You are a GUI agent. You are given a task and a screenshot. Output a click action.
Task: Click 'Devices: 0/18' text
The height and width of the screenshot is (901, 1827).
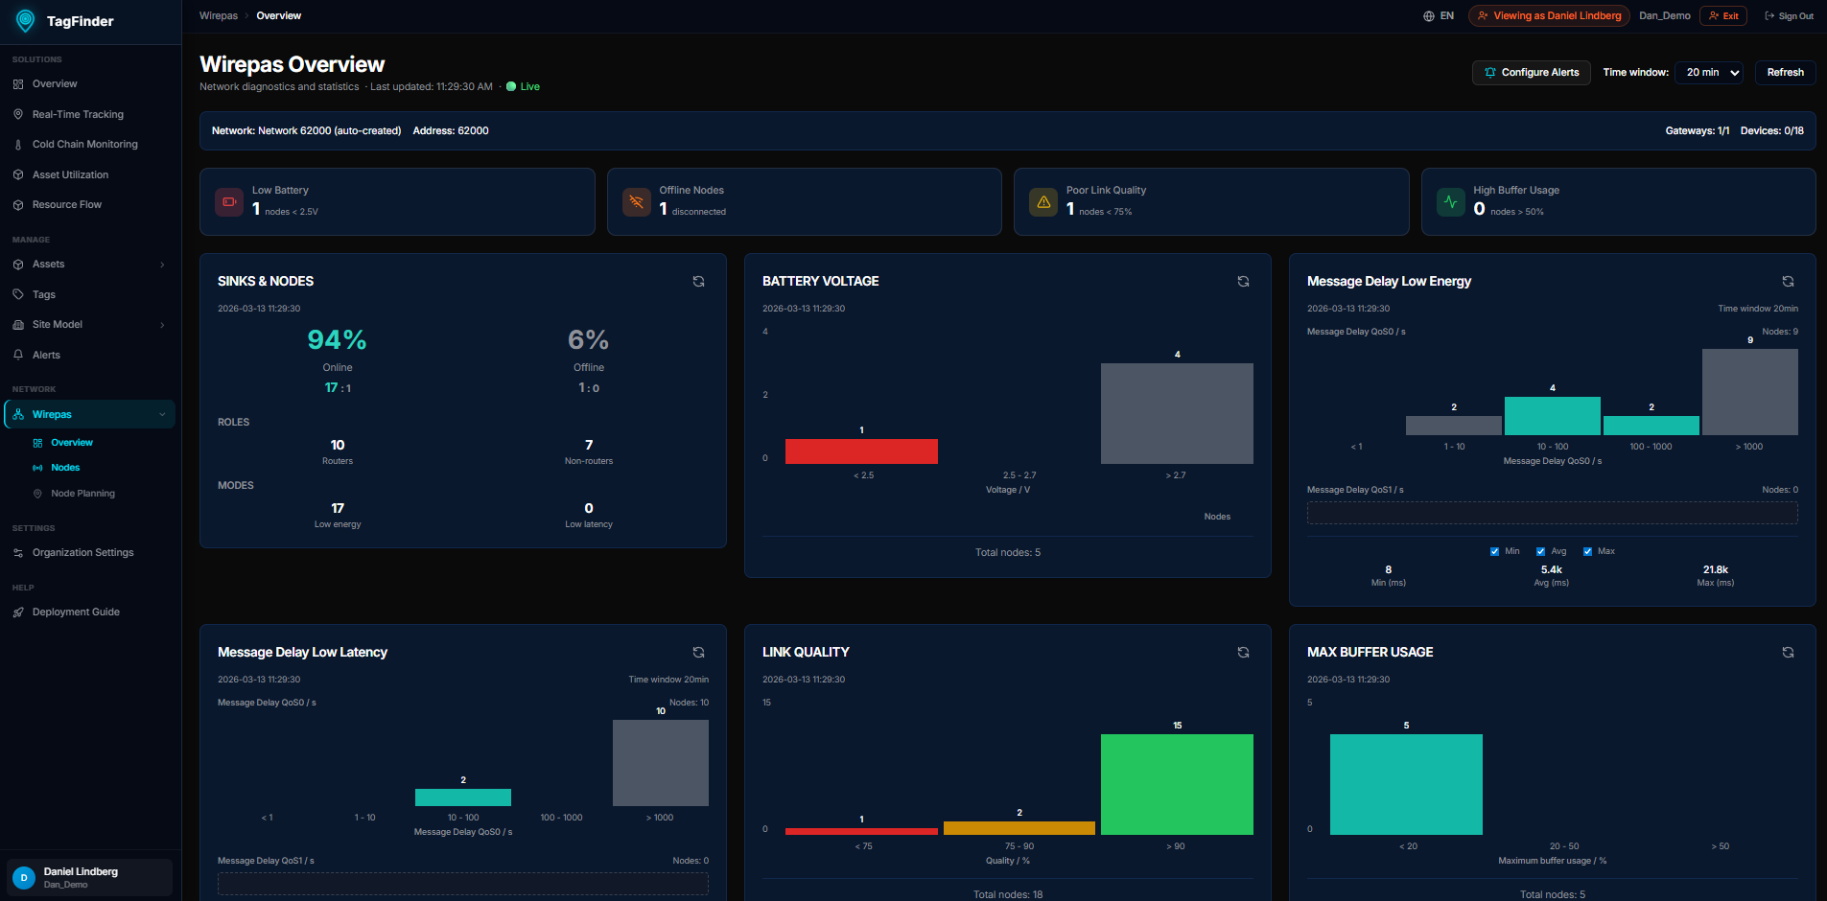[1771, 131]
